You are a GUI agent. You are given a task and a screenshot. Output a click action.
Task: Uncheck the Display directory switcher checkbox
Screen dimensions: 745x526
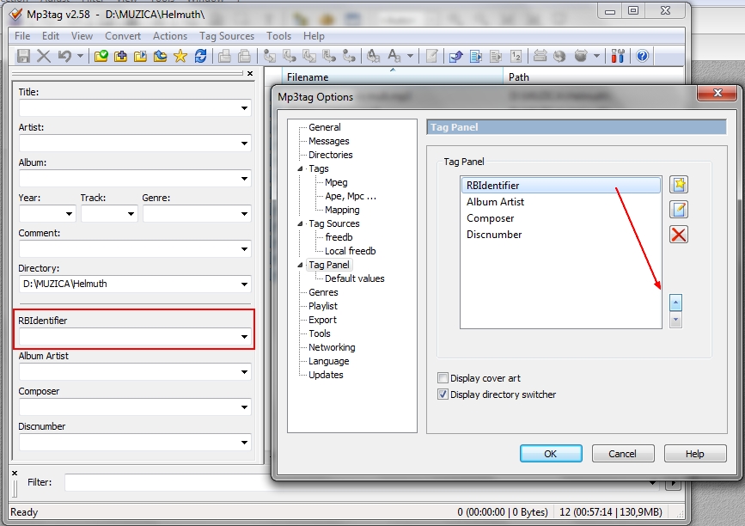pos(443,394)
